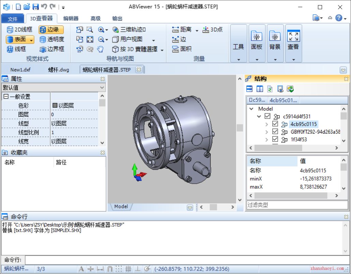Image resolution: width=351 pixels, height=274 pixels.
Task: Click the 3D点 measure tool
Action: coord(212,29)
